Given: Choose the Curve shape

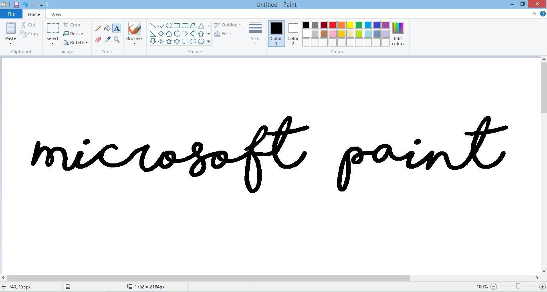Looking at the screenshot, I should pos(161,26).
